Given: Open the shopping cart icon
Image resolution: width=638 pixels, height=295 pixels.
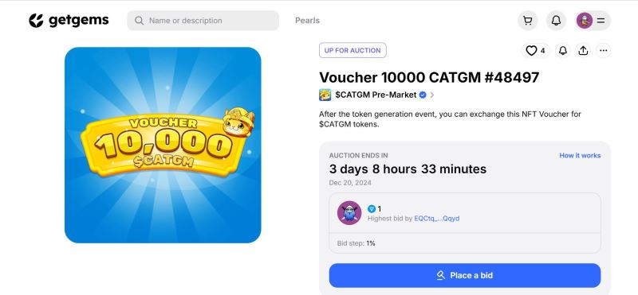Looking at the screenshot, I should tap(527, 21).
